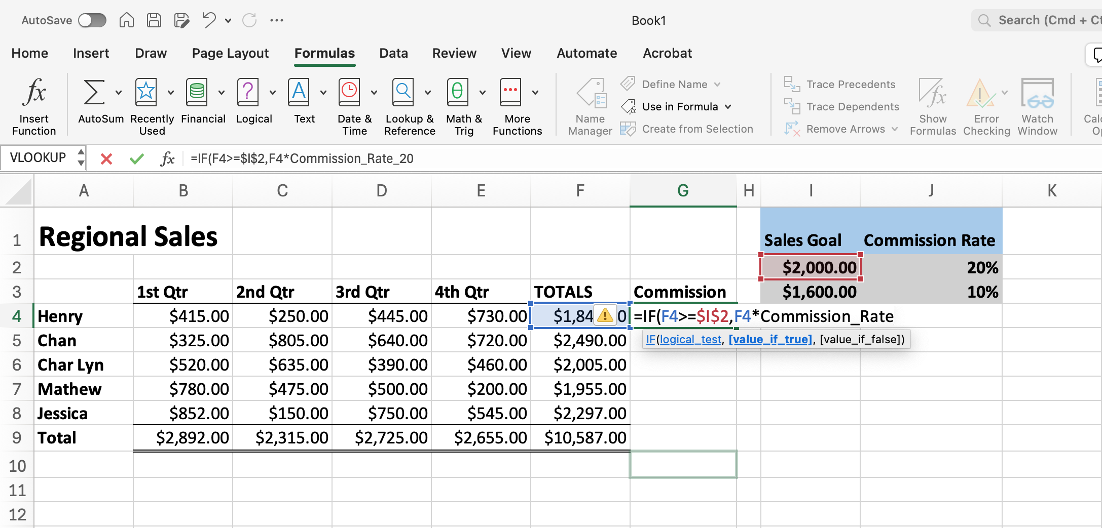Click the Save As pencil-disk icon
The height and width of the screenshot is (528, 1102).
point(181,20)
